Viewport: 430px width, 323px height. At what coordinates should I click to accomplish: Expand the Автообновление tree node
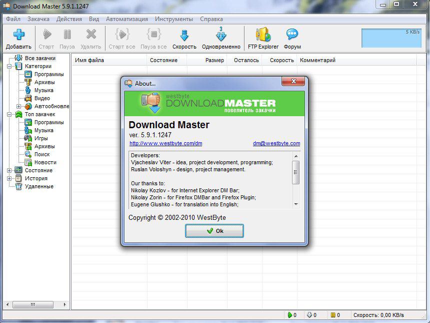pos(19,106)
